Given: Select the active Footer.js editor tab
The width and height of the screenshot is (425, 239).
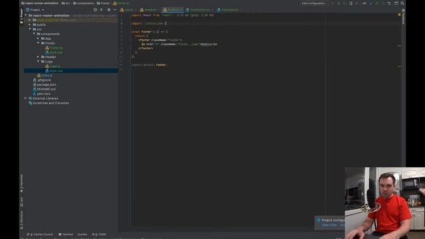Looking at the screenshot, I should pyautogui.click(x=173, y=10).
